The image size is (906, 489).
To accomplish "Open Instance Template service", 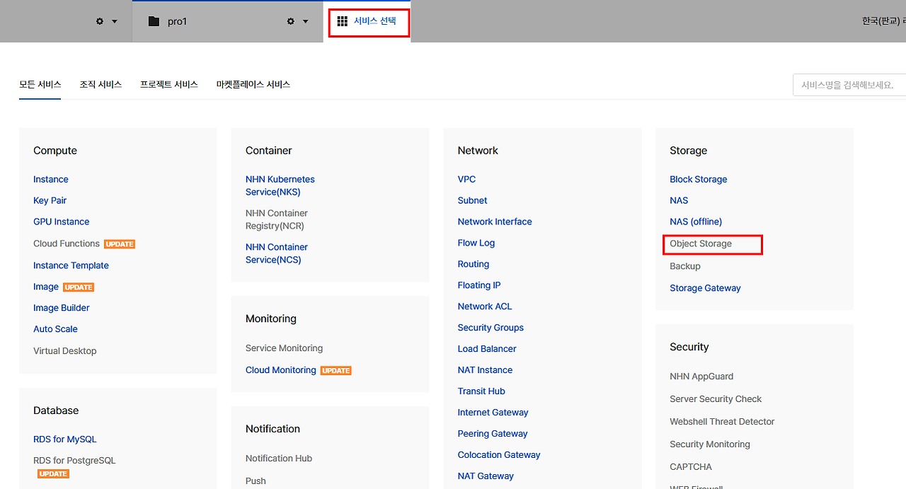I will 71,265.
